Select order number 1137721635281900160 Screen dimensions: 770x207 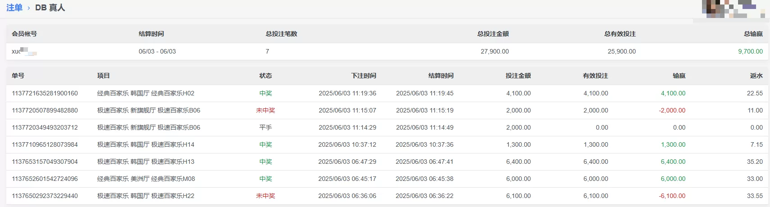click(x=45, y=93)
